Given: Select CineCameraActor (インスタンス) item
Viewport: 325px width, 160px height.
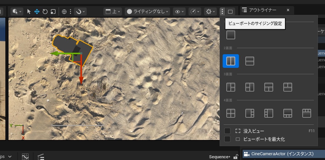Looking at the screenshot, I should 282,154.
